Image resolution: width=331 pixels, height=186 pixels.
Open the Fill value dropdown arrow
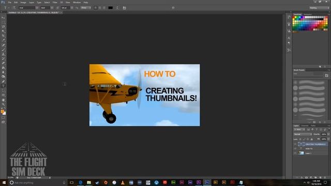pyautogui.click(x=328, y=139)
